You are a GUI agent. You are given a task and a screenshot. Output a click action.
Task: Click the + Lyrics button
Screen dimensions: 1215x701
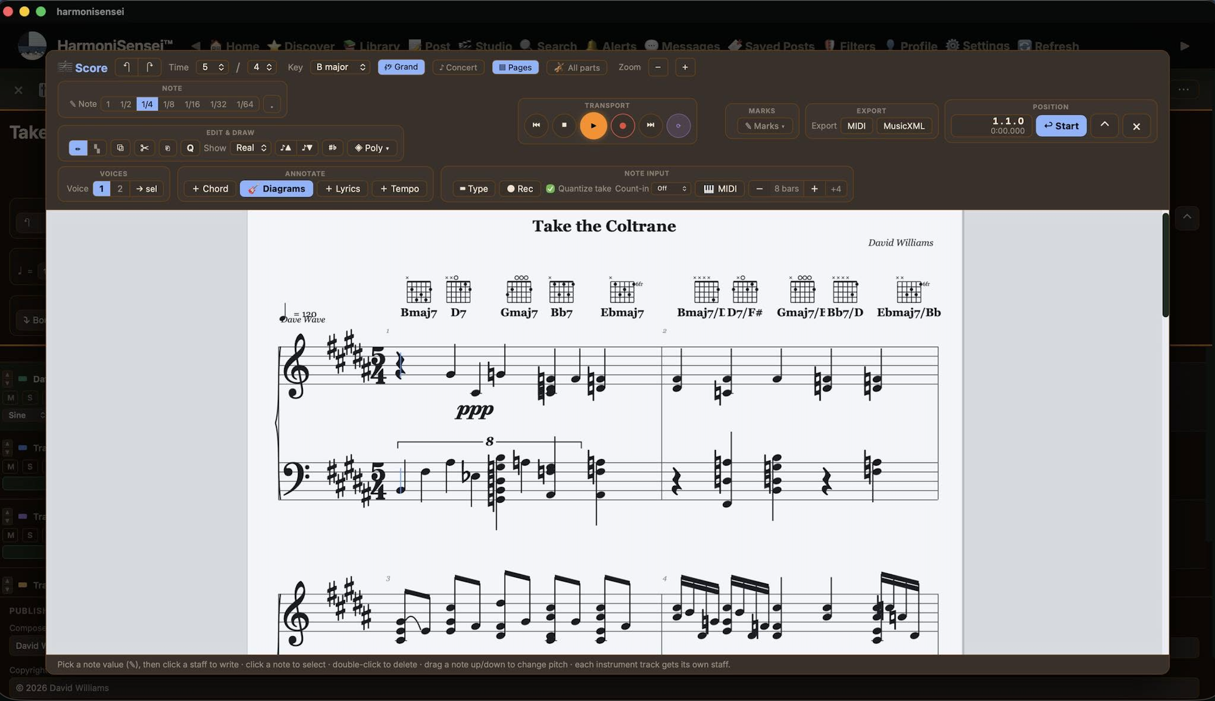tap(342, 189)
